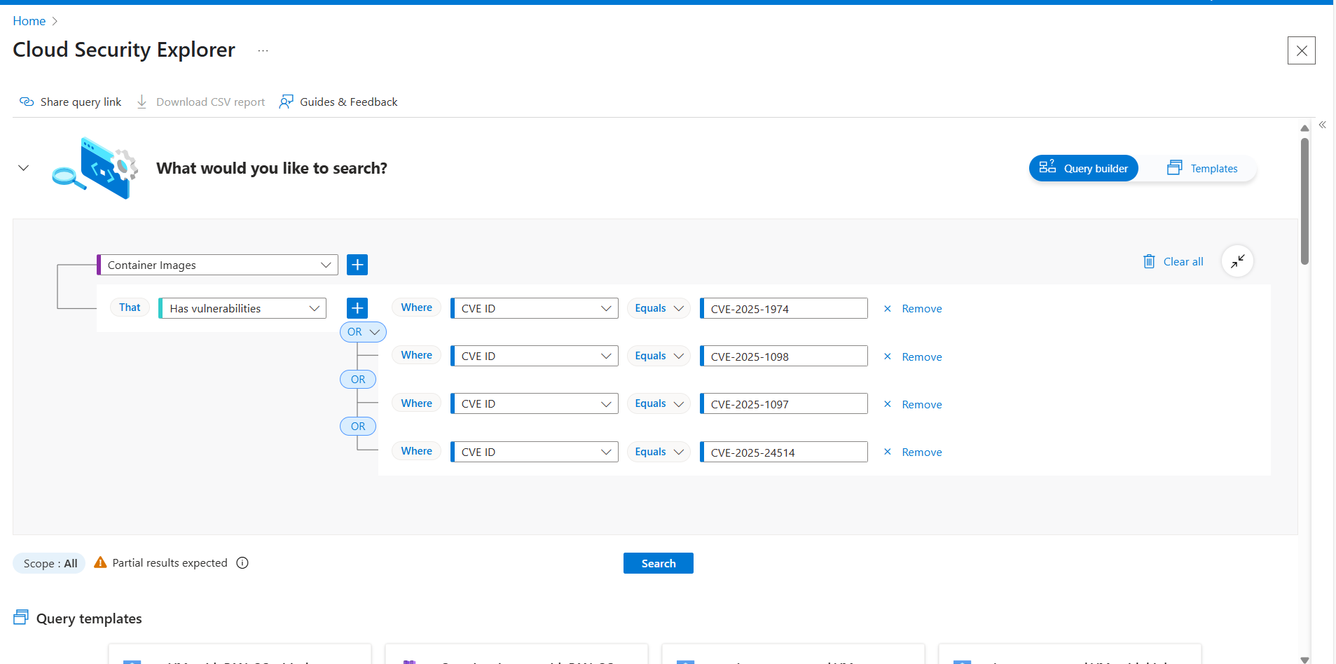Remove the CVE-2025-1098 condition via Remove link
The image size is (1336, 664).
tap(921, 357)
